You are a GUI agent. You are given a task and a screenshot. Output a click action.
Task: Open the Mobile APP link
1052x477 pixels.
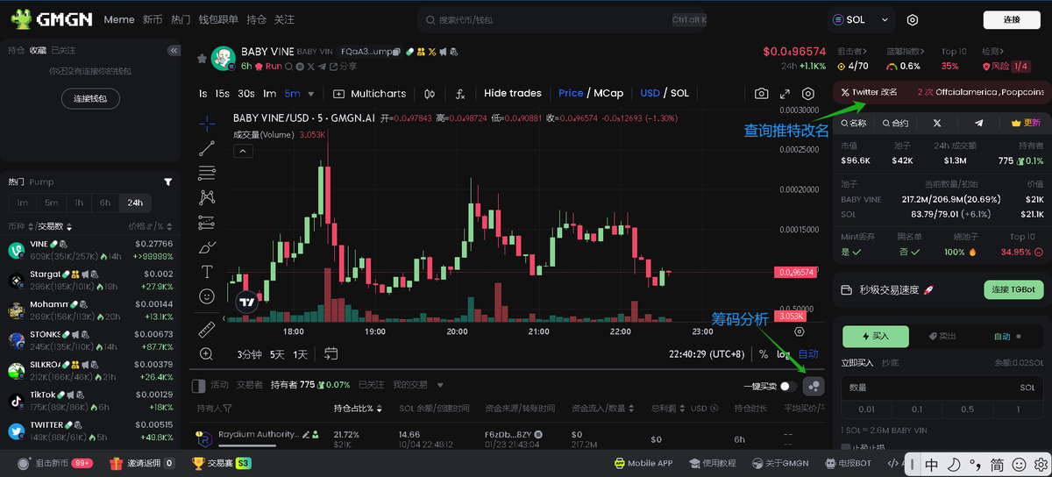tap(643, 463)
